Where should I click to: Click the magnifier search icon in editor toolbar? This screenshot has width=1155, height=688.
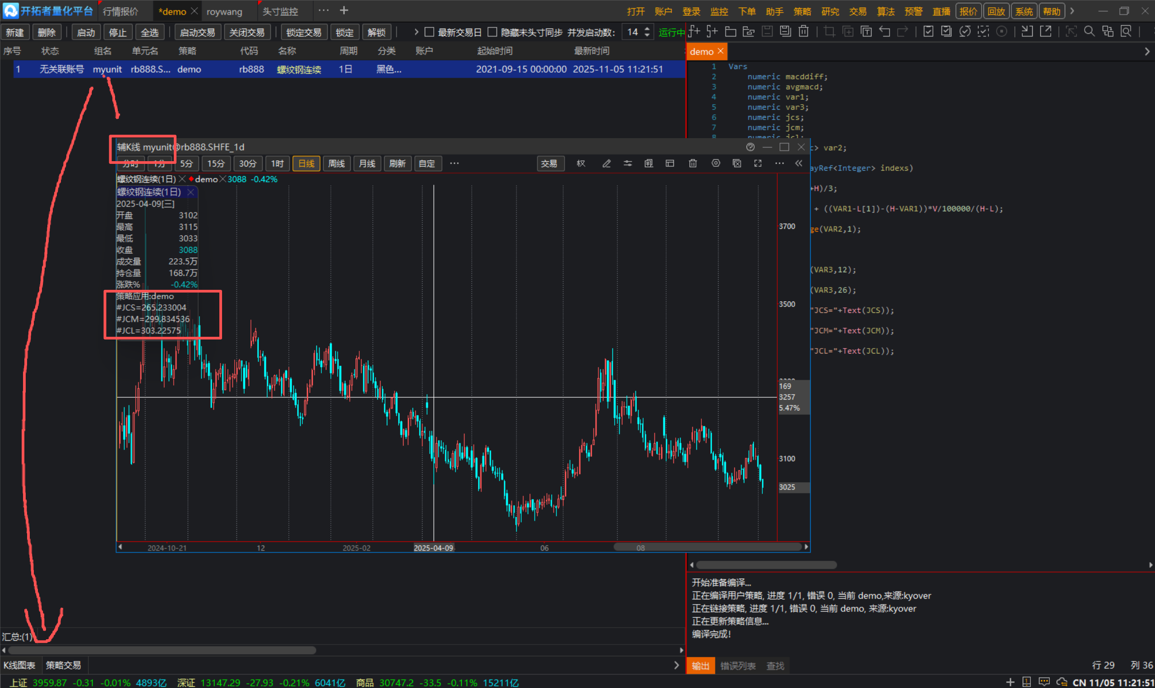click(1089, 32)
